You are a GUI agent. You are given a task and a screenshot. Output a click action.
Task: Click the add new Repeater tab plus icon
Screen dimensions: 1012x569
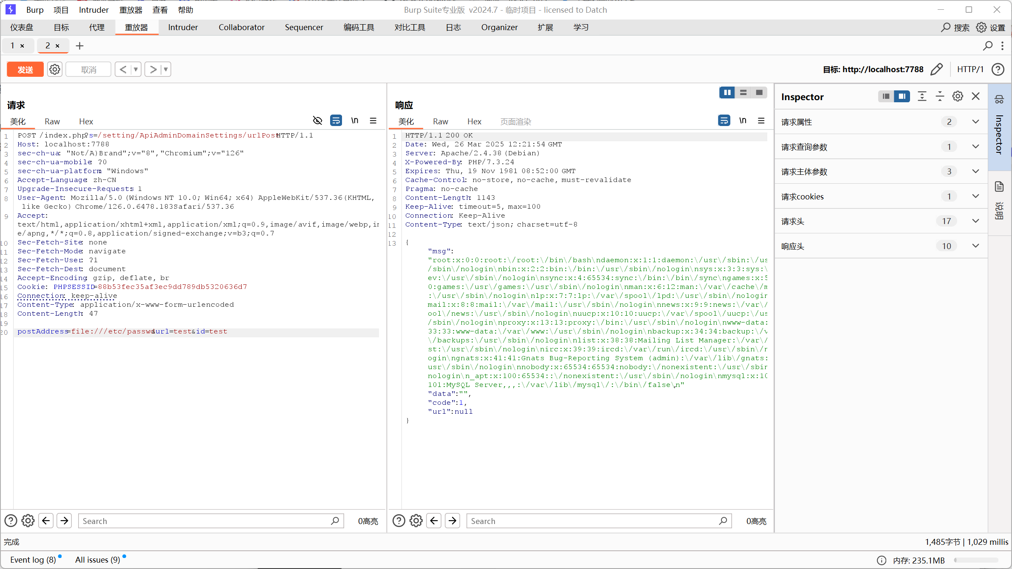(79, 46)
